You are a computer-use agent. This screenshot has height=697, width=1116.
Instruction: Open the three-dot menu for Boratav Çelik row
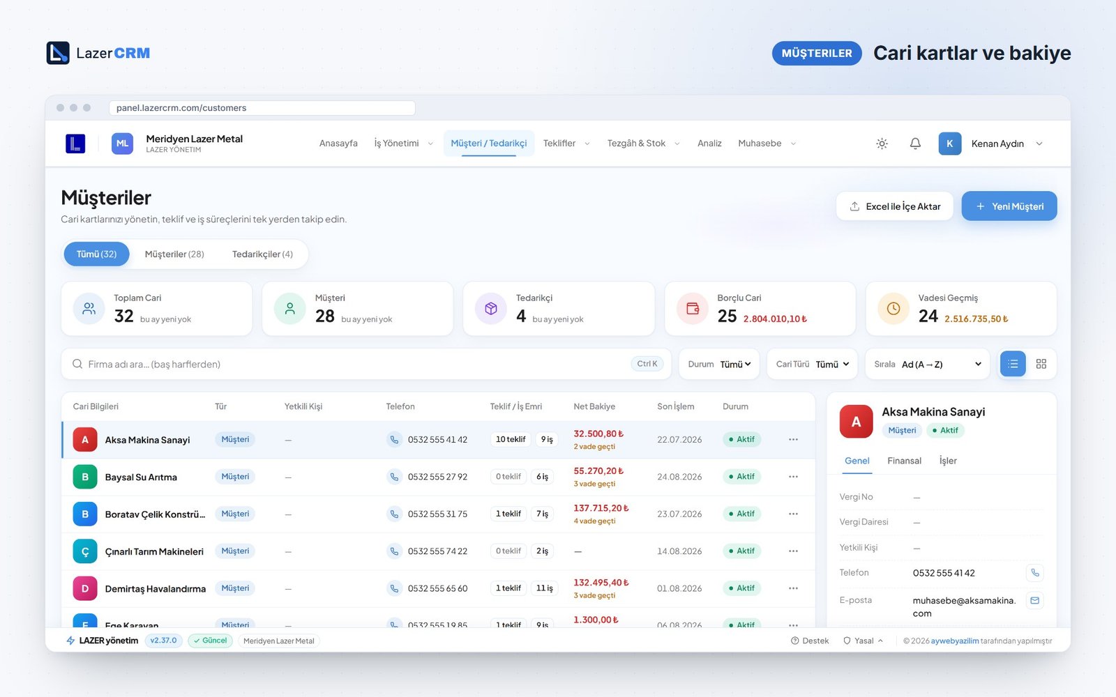pyautogui.click(x=793, y=514)
